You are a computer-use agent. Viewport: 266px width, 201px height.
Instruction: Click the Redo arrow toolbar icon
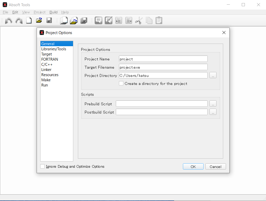(19, 21)
